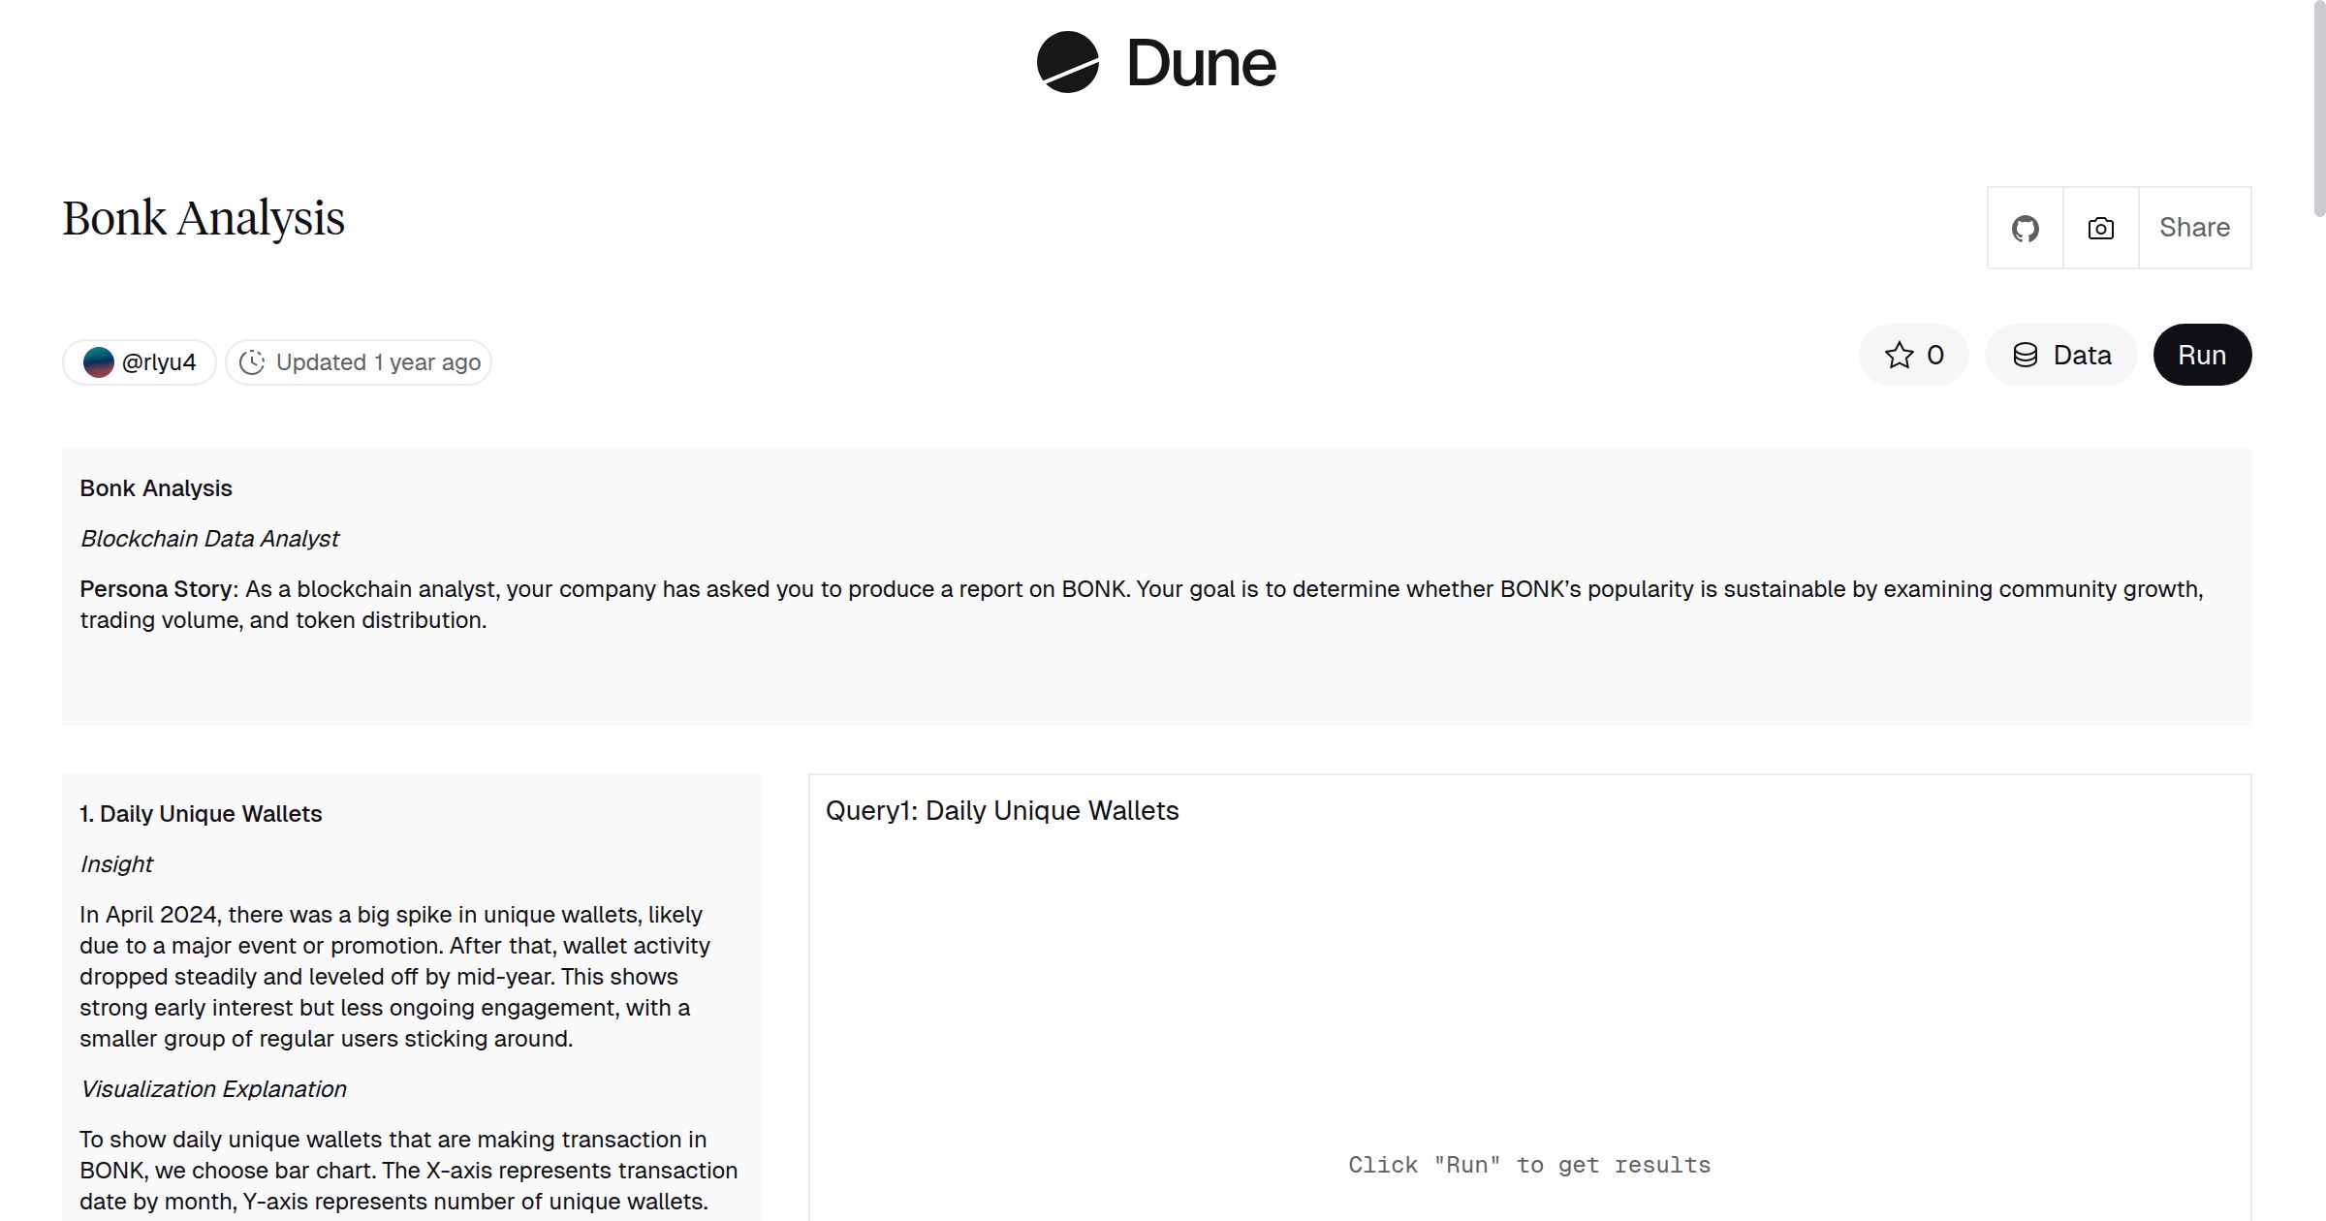Toggle favorite on this dashboard
The height and width of the screenshot is (1221, 2326).
click(1912, 355)
